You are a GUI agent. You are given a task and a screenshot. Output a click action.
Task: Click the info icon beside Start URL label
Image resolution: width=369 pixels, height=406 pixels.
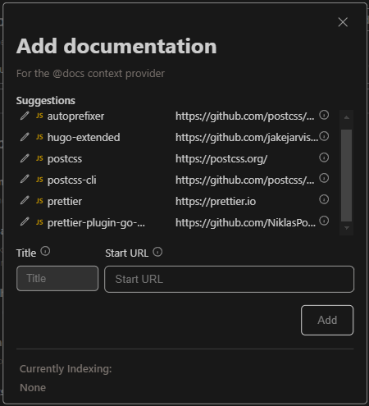(157, 252)
